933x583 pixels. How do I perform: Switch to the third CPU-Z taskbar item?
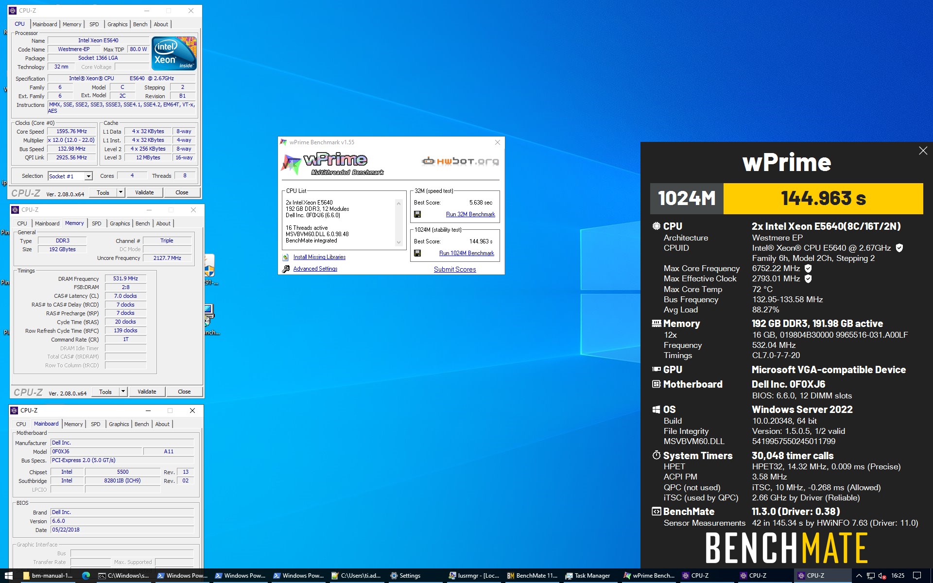pos(823,576)
